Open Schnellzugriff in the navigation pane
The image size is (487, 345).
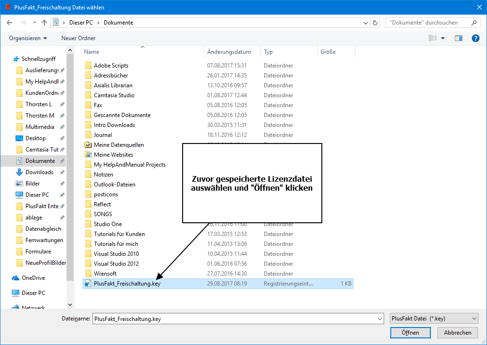coord(39,59)
